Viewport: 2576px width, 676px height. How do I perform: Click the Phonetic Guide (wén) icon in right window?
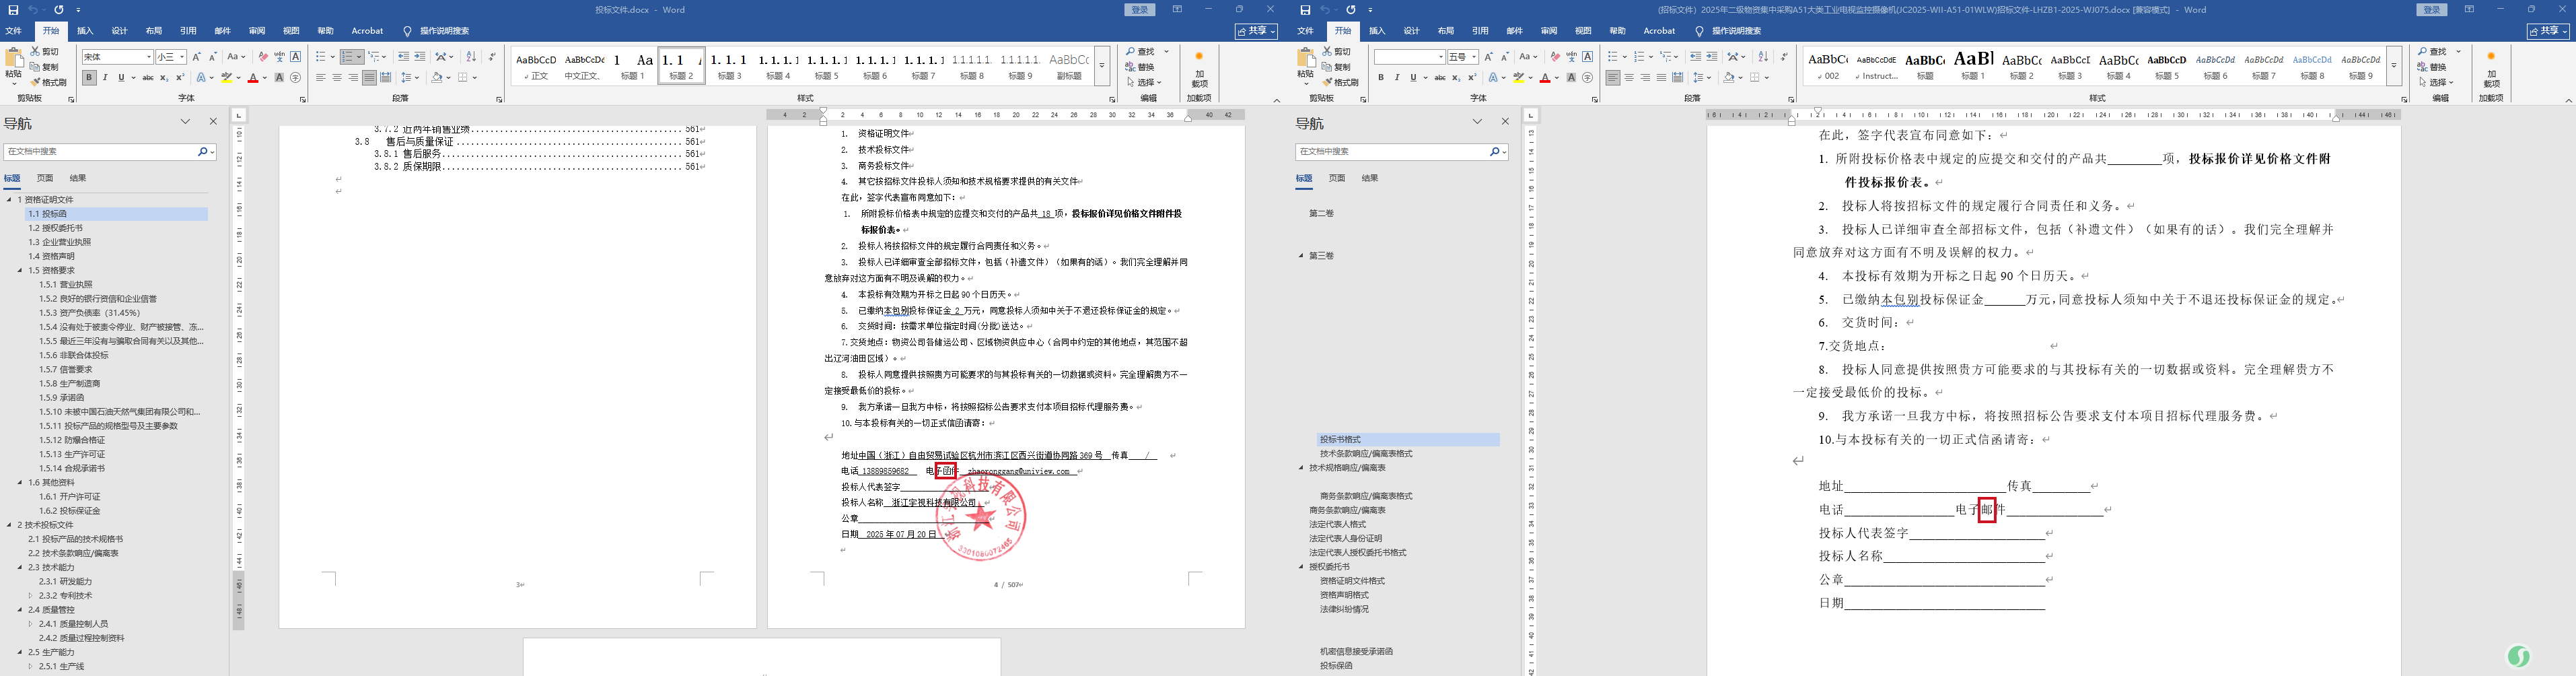(x=1571, y=57)
